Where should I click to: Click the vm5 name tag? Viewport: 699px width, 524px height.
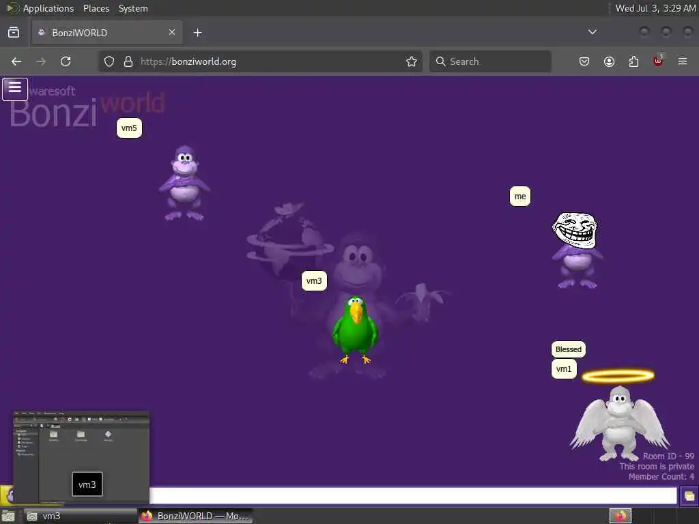(x=129, y=128)
